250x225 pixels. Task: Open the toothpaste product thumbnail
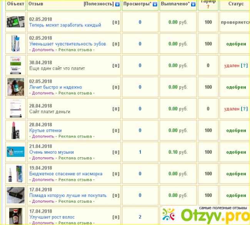click(x=16, y=44)
